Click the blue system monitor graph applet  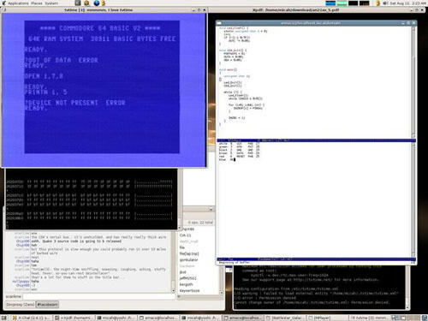pyautogui.click(x=330, y=3)
